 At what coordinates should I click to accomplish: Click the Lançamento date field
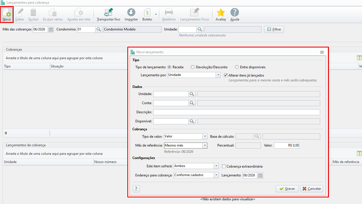250,175
